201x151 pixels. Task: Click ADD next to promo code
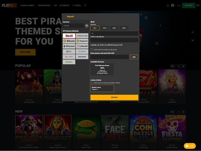coord(134,57)
